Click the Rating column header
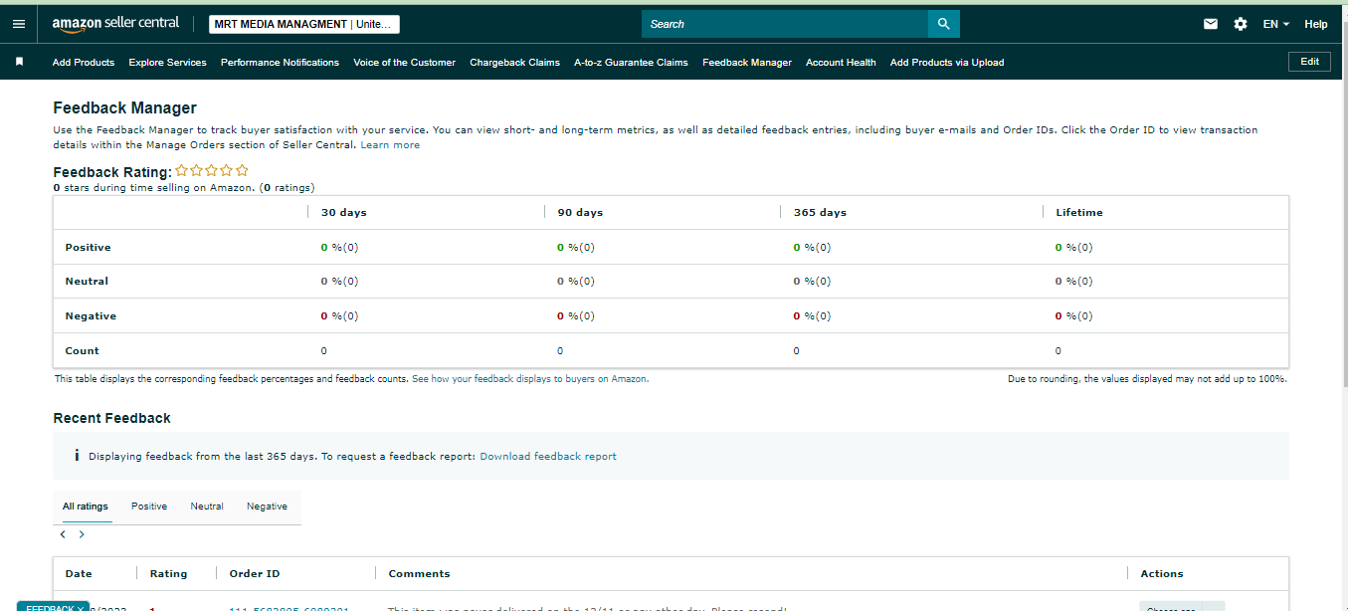The image size is (1348, 611). click(x=168, y=574)
